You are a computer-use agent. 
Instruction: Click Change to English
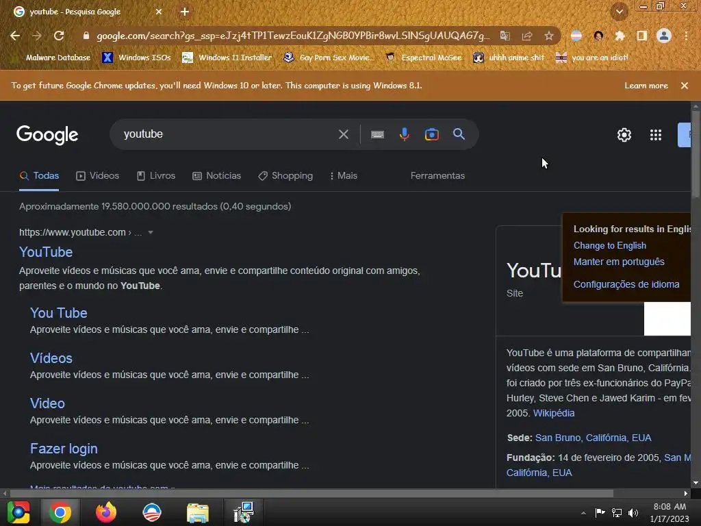click(x=610, y=246)
